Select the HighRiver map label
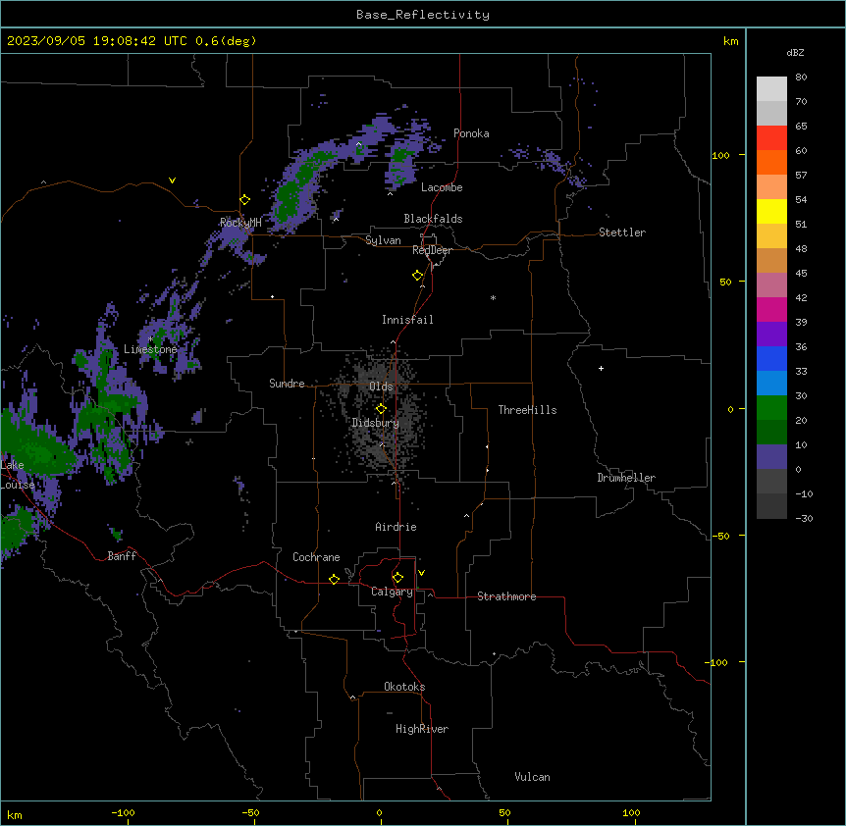 coord(422,729)
